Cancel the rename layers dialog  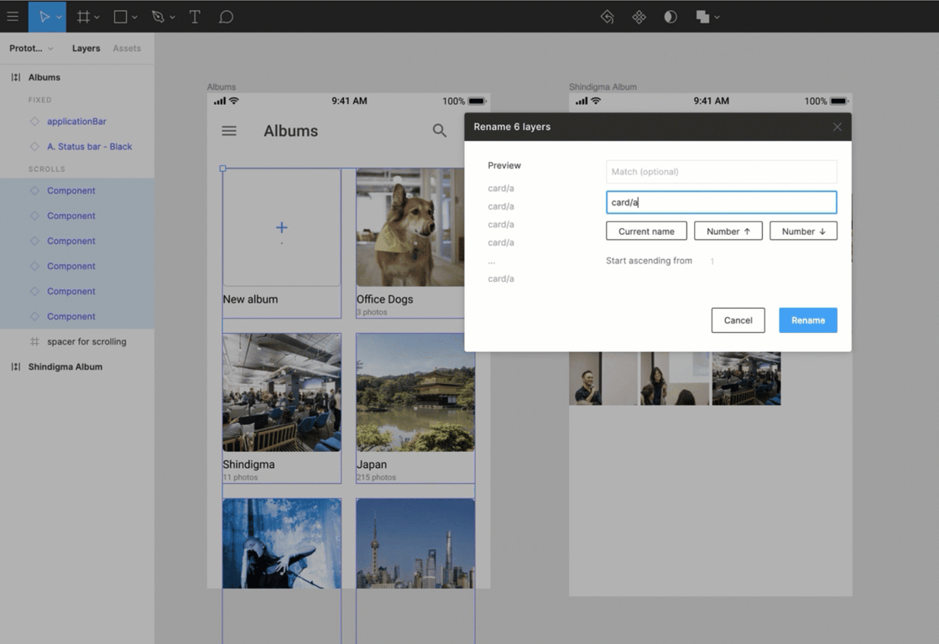tap(738, 320)
